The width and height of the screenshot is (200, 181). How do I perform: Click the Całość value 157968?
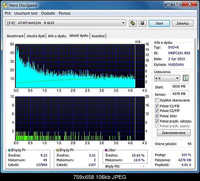(x=42, y=165)
